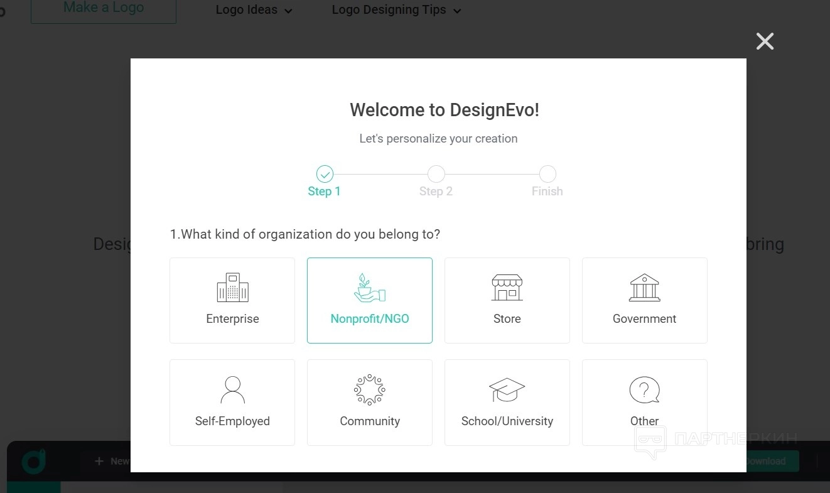
Task: Click the DesignEvo logo in bottom bar
Action: pos(33,462)
